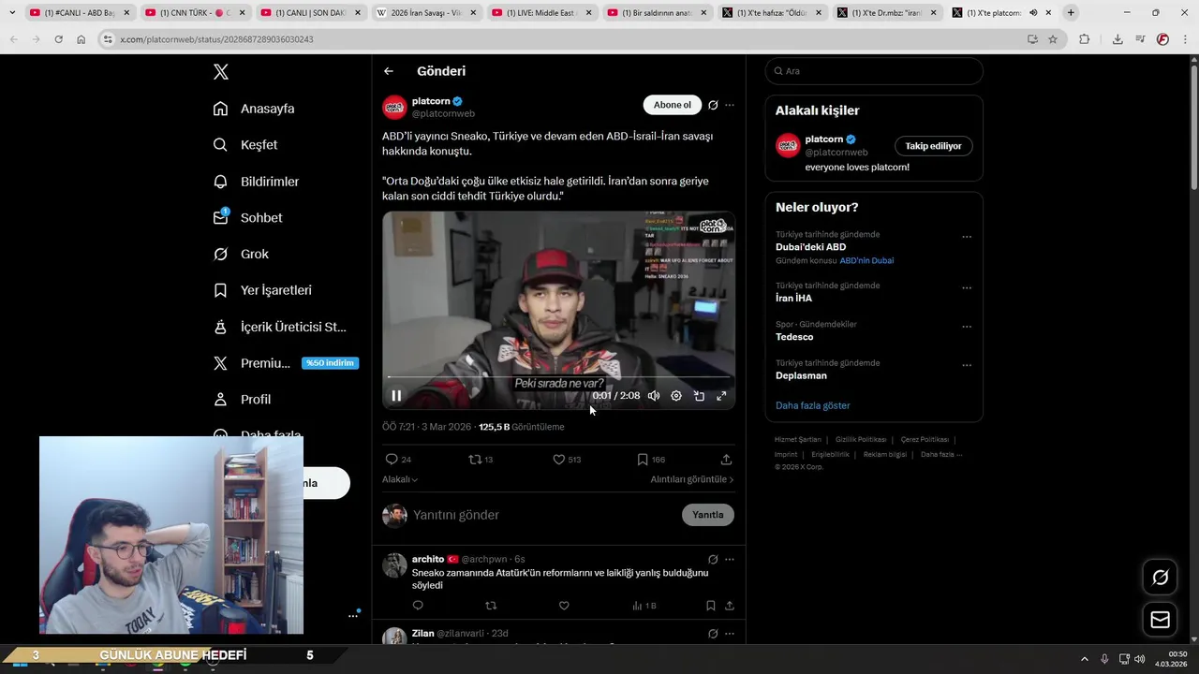This screenshot has height=674, width=1199.
Task: Open more options for Dubai'deki ABD trend
Action: click(967, 237)
